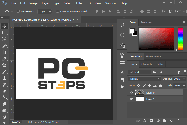The height and width of the screenshot is (125, 187).
Task: Select the Patch healing tool
Action: pyautogui.click(x=4, y=65)
